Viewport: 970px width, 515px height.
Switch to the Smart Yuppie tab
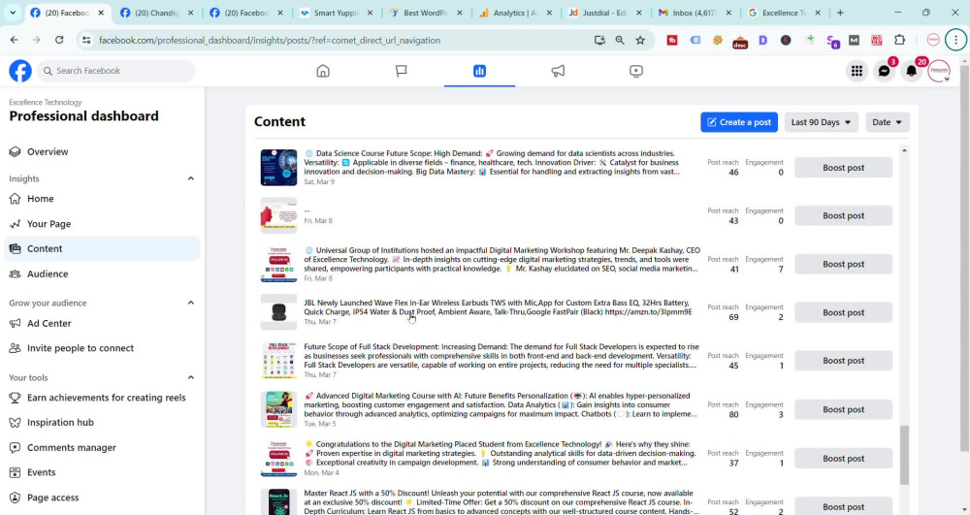tap(336, 13)
